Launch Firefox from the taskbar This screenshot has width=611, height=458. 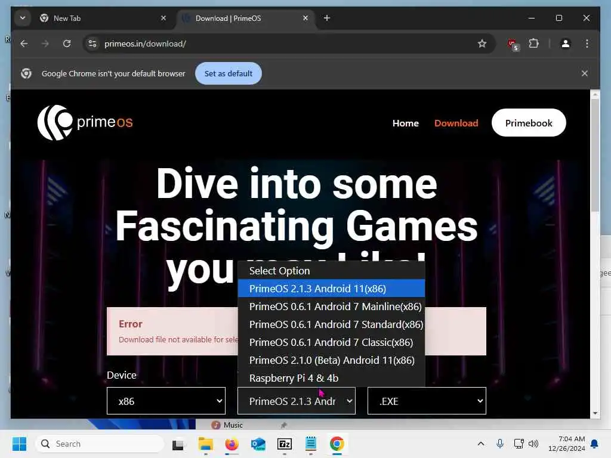tap(232, 444)
